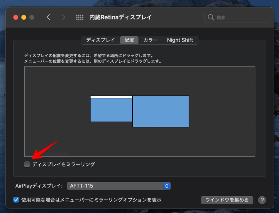Screen dimensions: 279x213
Task: Enable ディスプレイをミラーリング checkbox
Action: pos(27,164)
